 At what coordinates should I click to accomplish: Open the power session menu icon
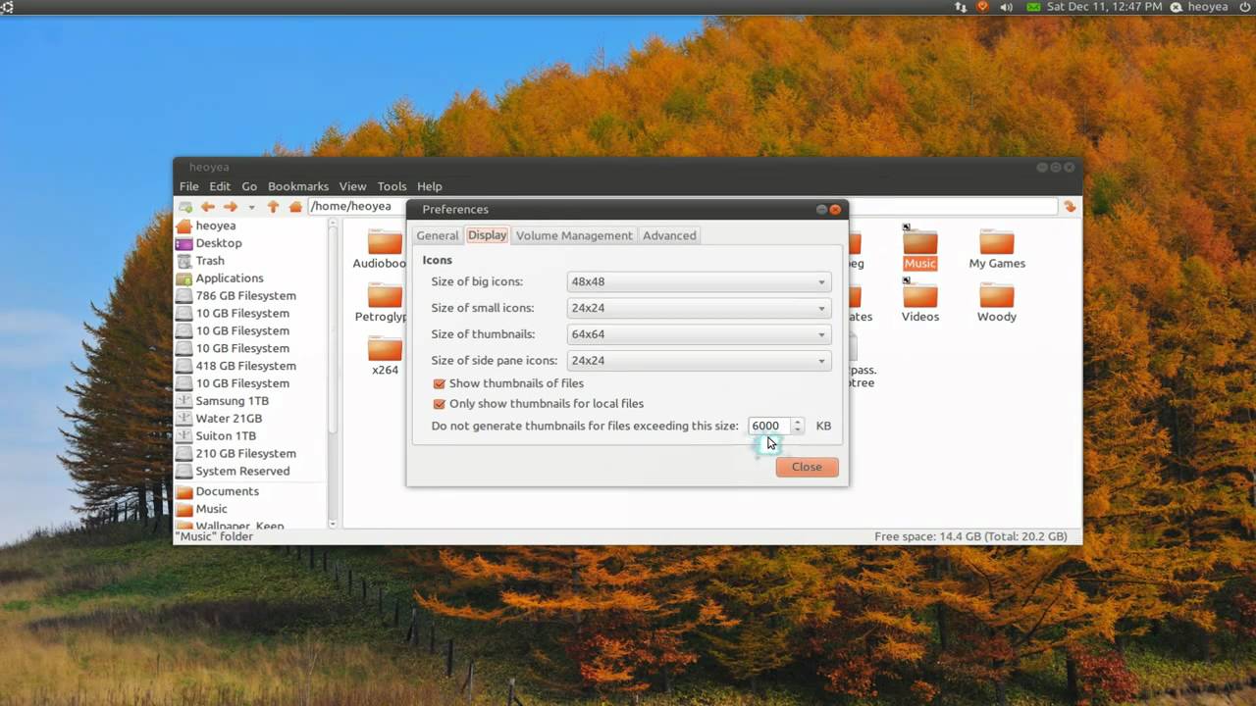coord(1245,7)
